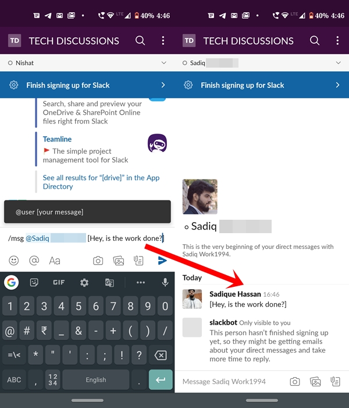
Task: Open Teamline app link
Action: (x=57, y=139)
